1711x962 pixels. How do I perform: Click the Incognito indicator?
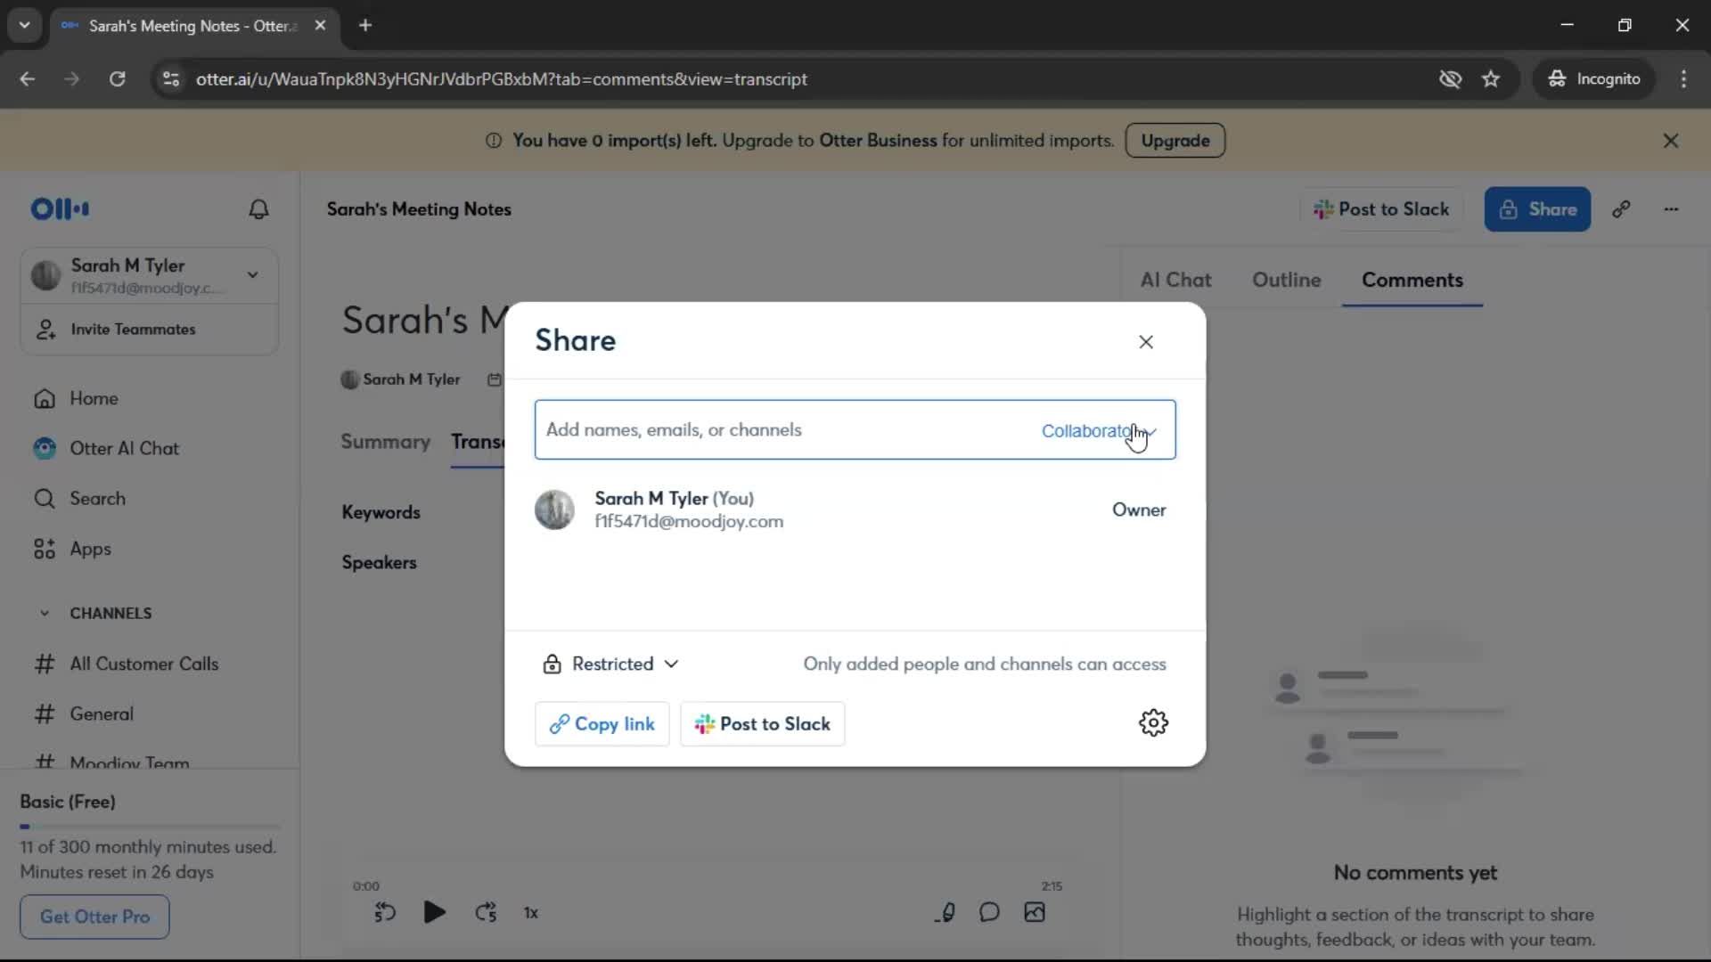coord(1594,79)
